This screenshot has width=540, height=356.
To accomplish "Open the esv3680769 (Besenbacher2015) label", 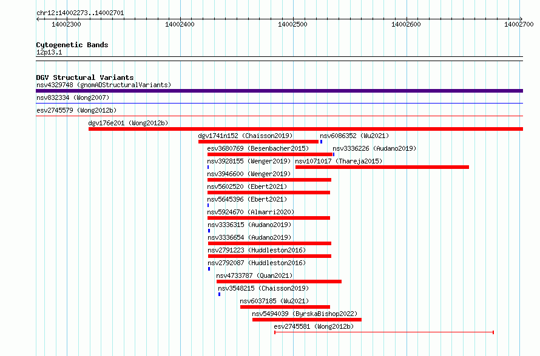I will [258, 148].
